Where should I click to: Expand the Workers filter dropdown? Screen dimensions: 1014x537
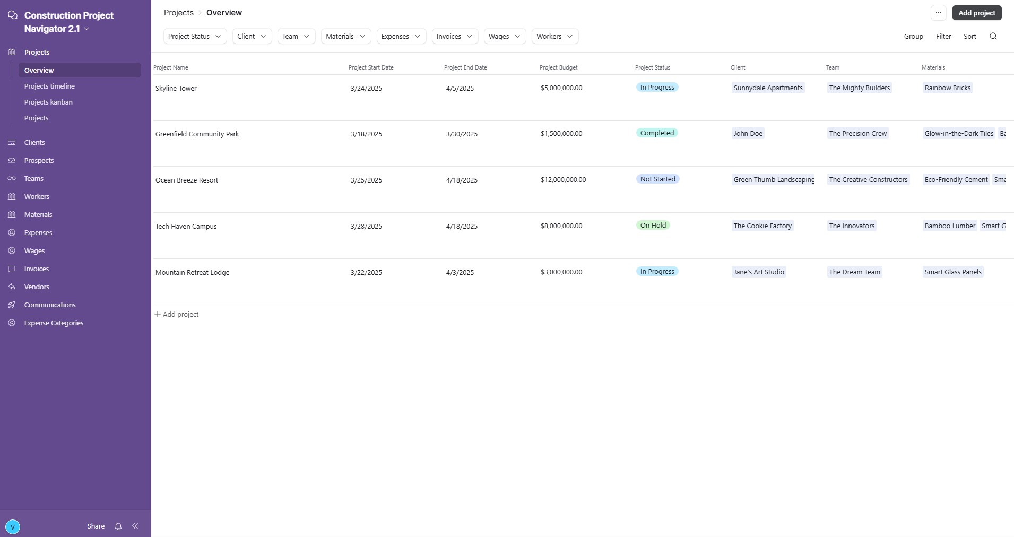[x=554, y=36]
